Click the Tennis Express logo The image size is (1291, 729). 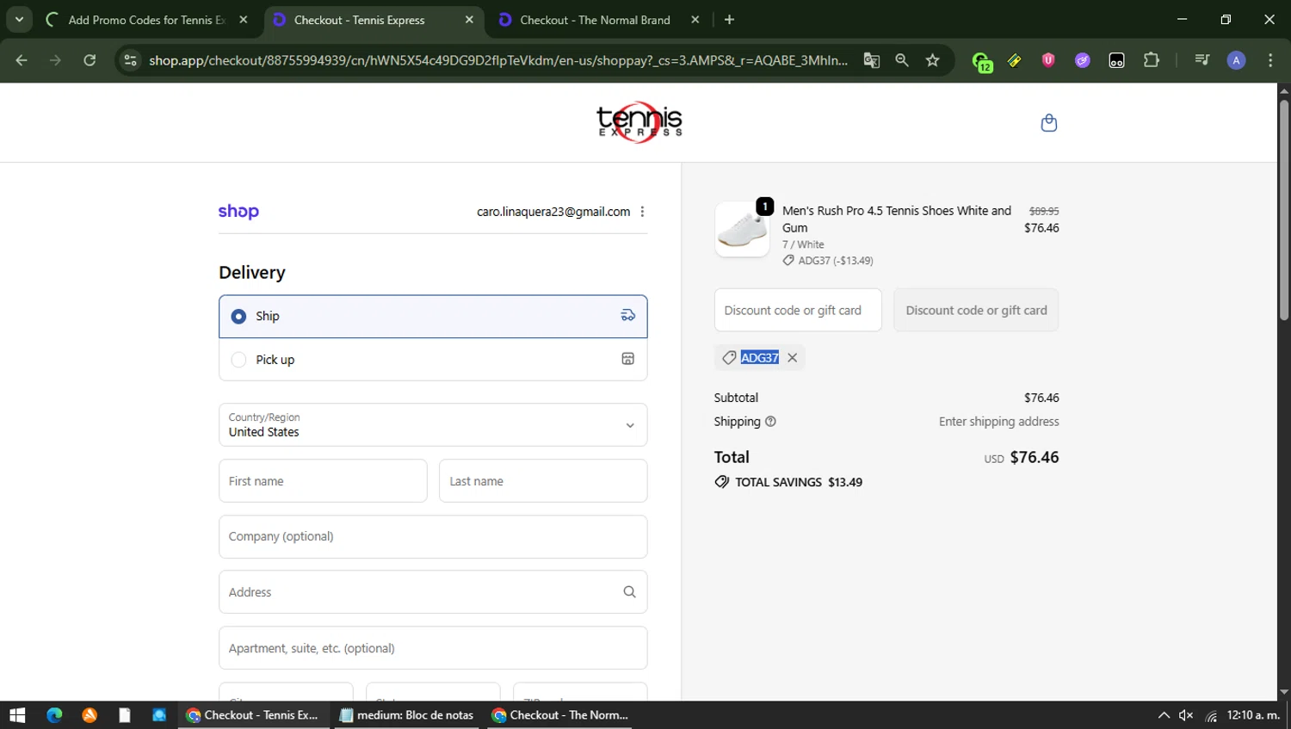pyautogui.click(x=639, y=122)
